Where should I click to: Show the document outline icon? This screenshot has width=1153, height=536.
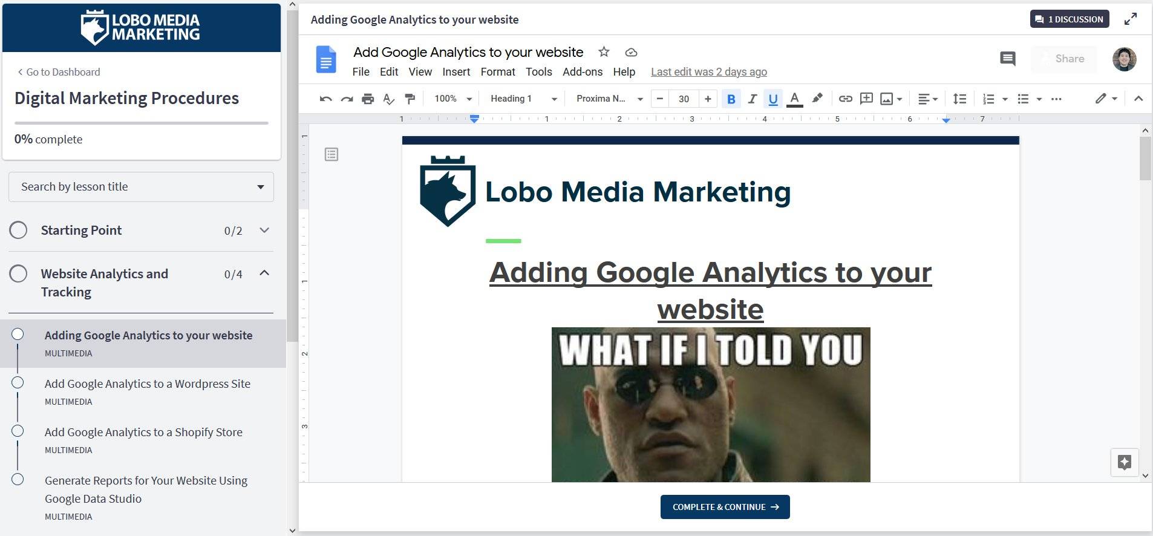[332, 155]
